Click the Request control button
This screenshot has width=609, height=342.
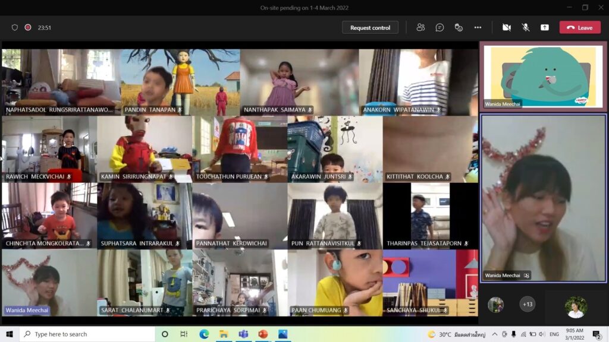[370, 27]
